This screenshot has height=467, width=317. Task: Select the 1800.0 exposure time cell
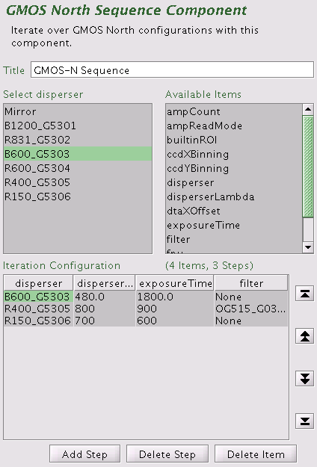[x=175, y=297]
